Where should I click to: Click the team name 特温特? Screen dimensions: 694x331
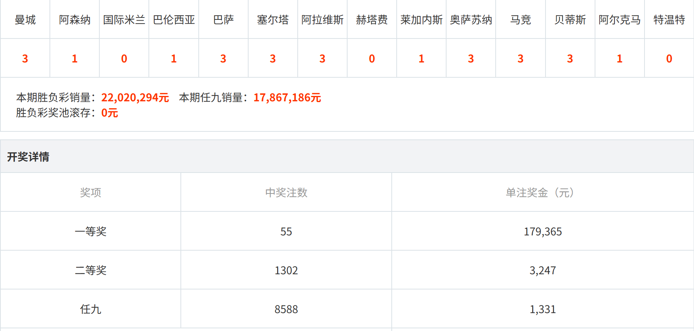(669, 19)
